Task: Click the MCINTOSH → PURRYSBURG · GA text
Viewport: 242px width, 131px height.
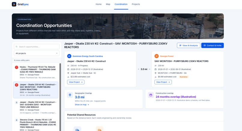Action: [x=172, y=73]
